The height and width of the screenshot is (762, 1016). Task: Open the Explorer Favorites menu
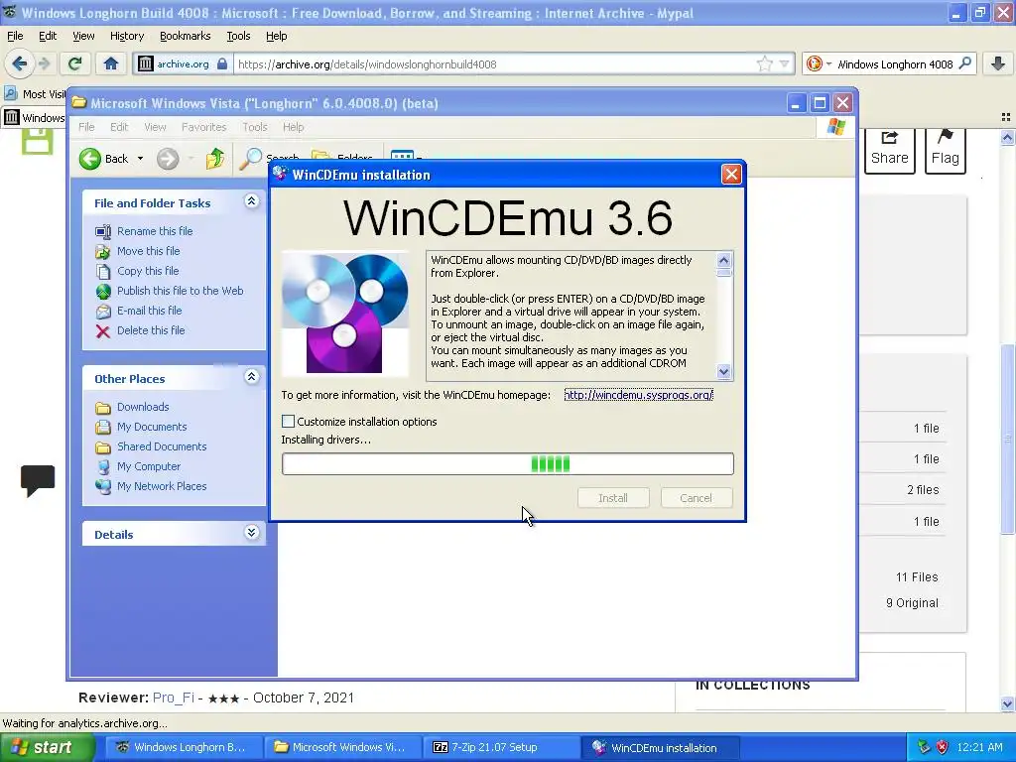(x=203, y=127)
